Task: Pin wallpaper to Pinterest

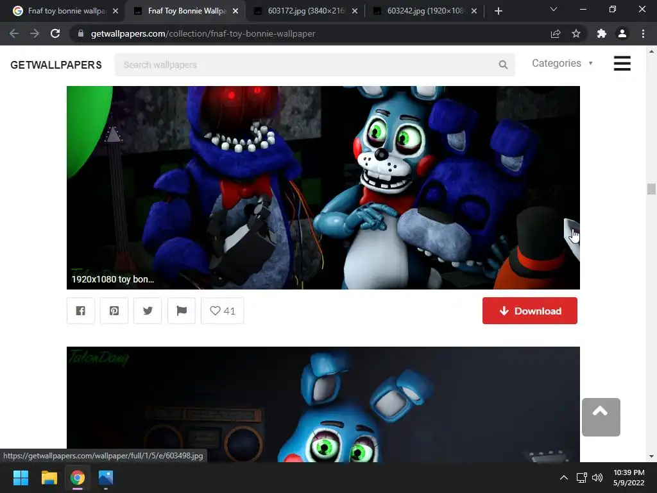Action: (x=114, y=311)
